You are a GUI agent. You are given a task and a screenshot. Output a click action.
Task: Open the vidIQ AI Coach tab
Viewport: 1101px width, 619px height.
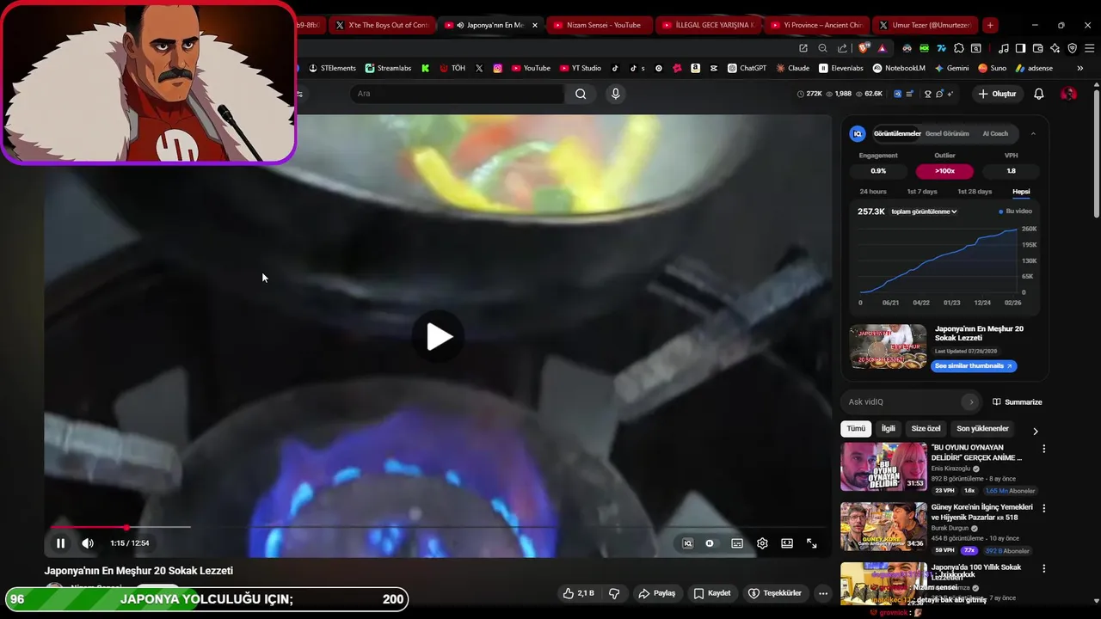[x=995, y=134]
